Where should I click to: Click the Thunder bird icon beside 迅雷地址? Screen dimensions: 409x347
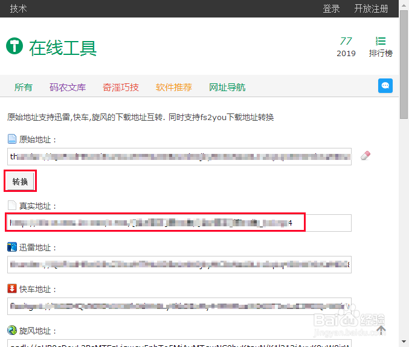pyautogui.click(x=12, y=247)
